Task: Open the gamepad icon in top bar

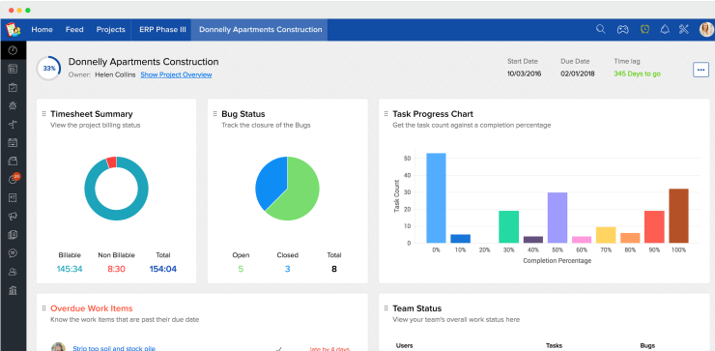Action: click(622, 30)
